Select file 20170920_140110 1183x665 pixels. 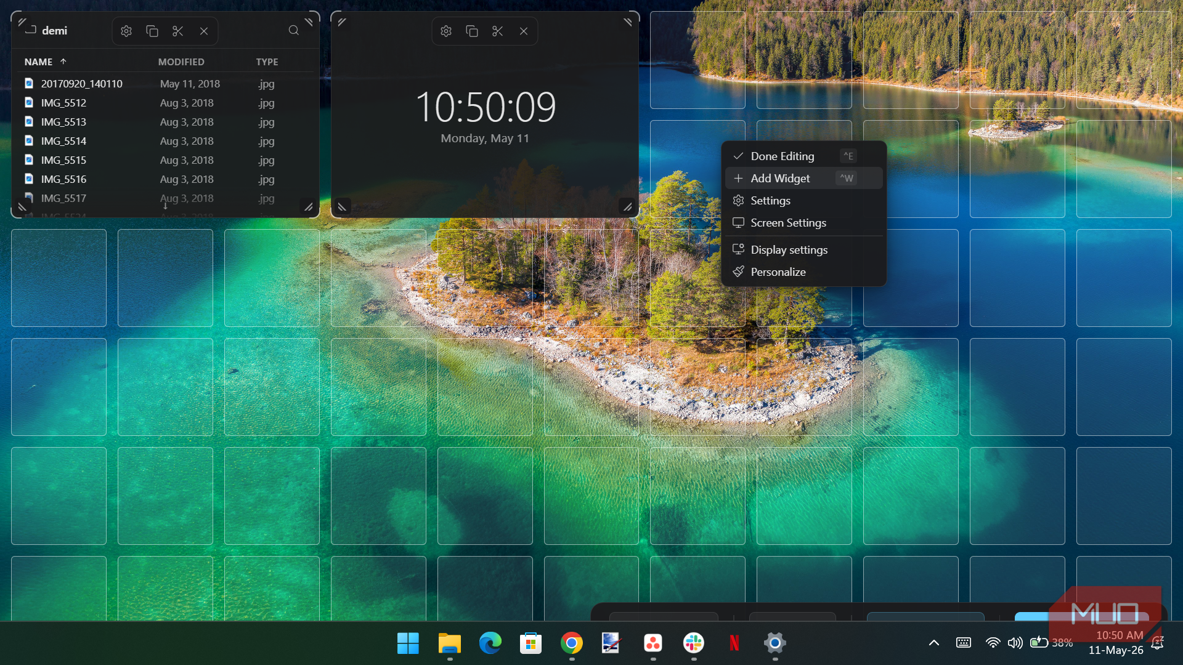pos(165,84)
